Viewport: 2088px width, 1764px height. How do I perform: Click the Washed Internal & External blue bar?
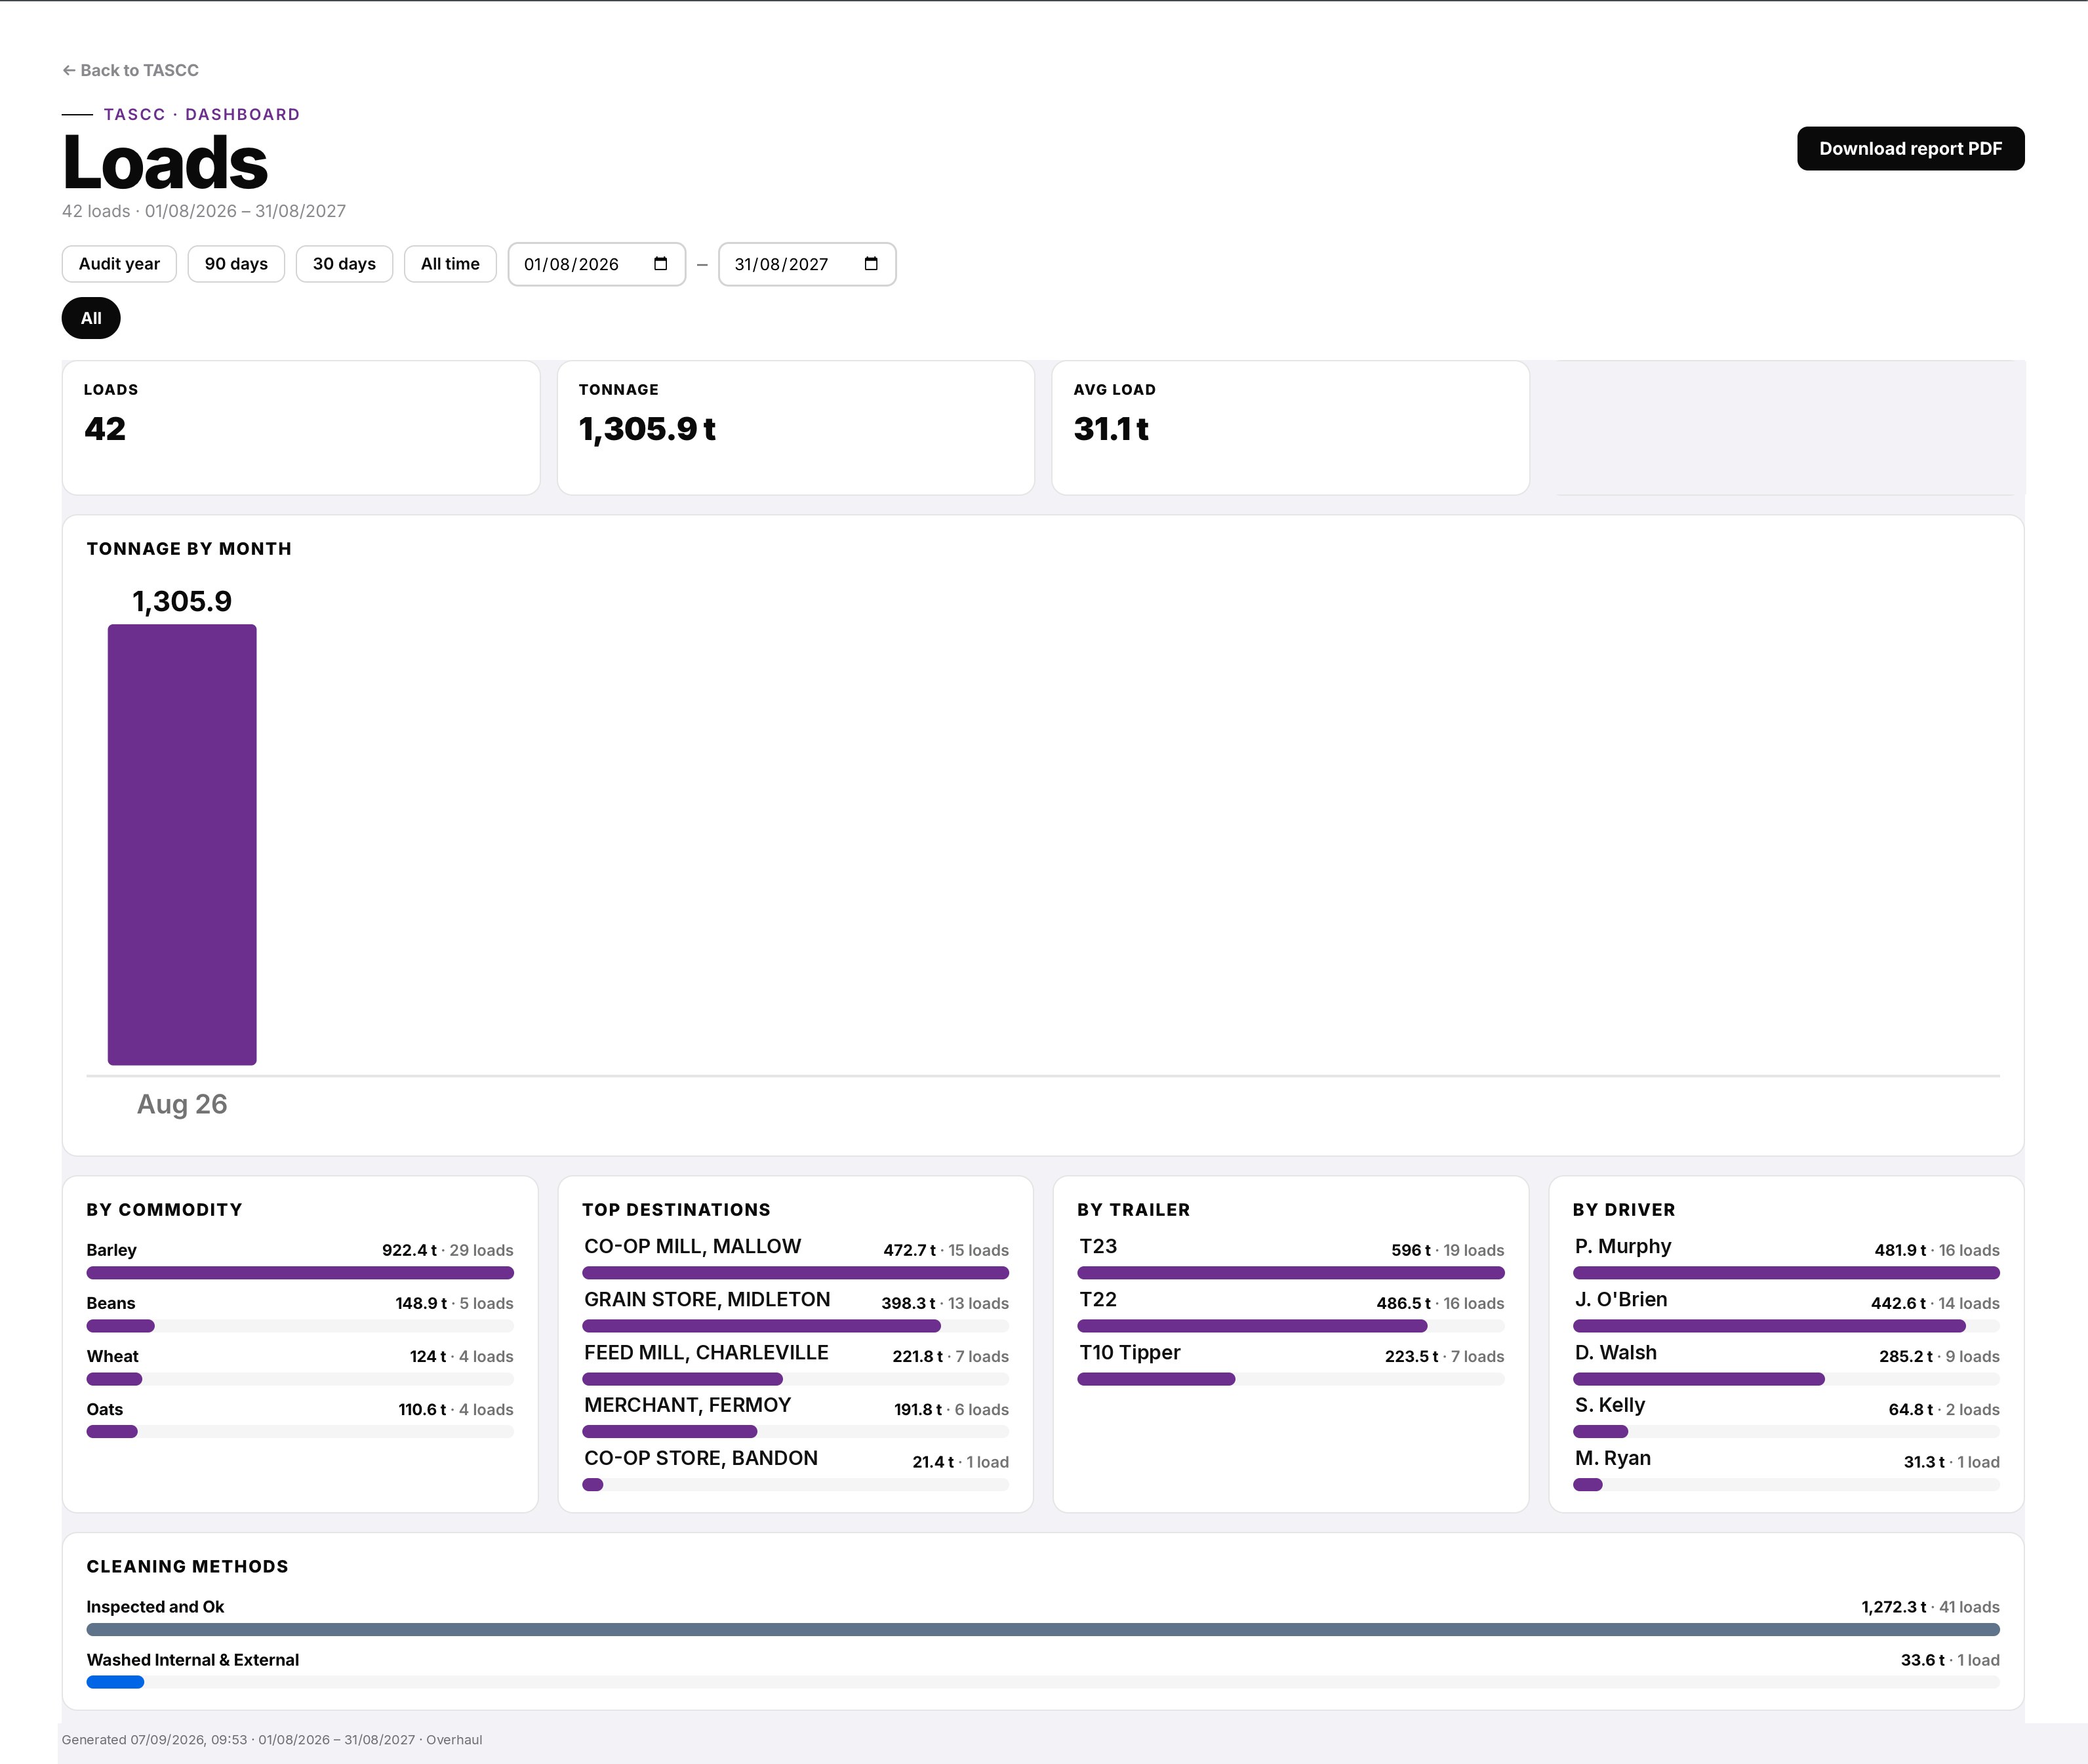(115, 1682)
